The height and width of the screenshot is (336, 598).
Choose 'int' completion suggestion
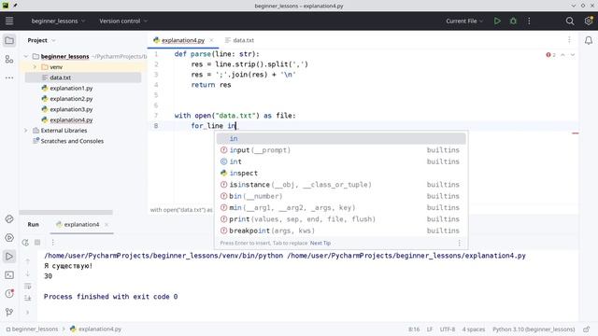[341, 161]
